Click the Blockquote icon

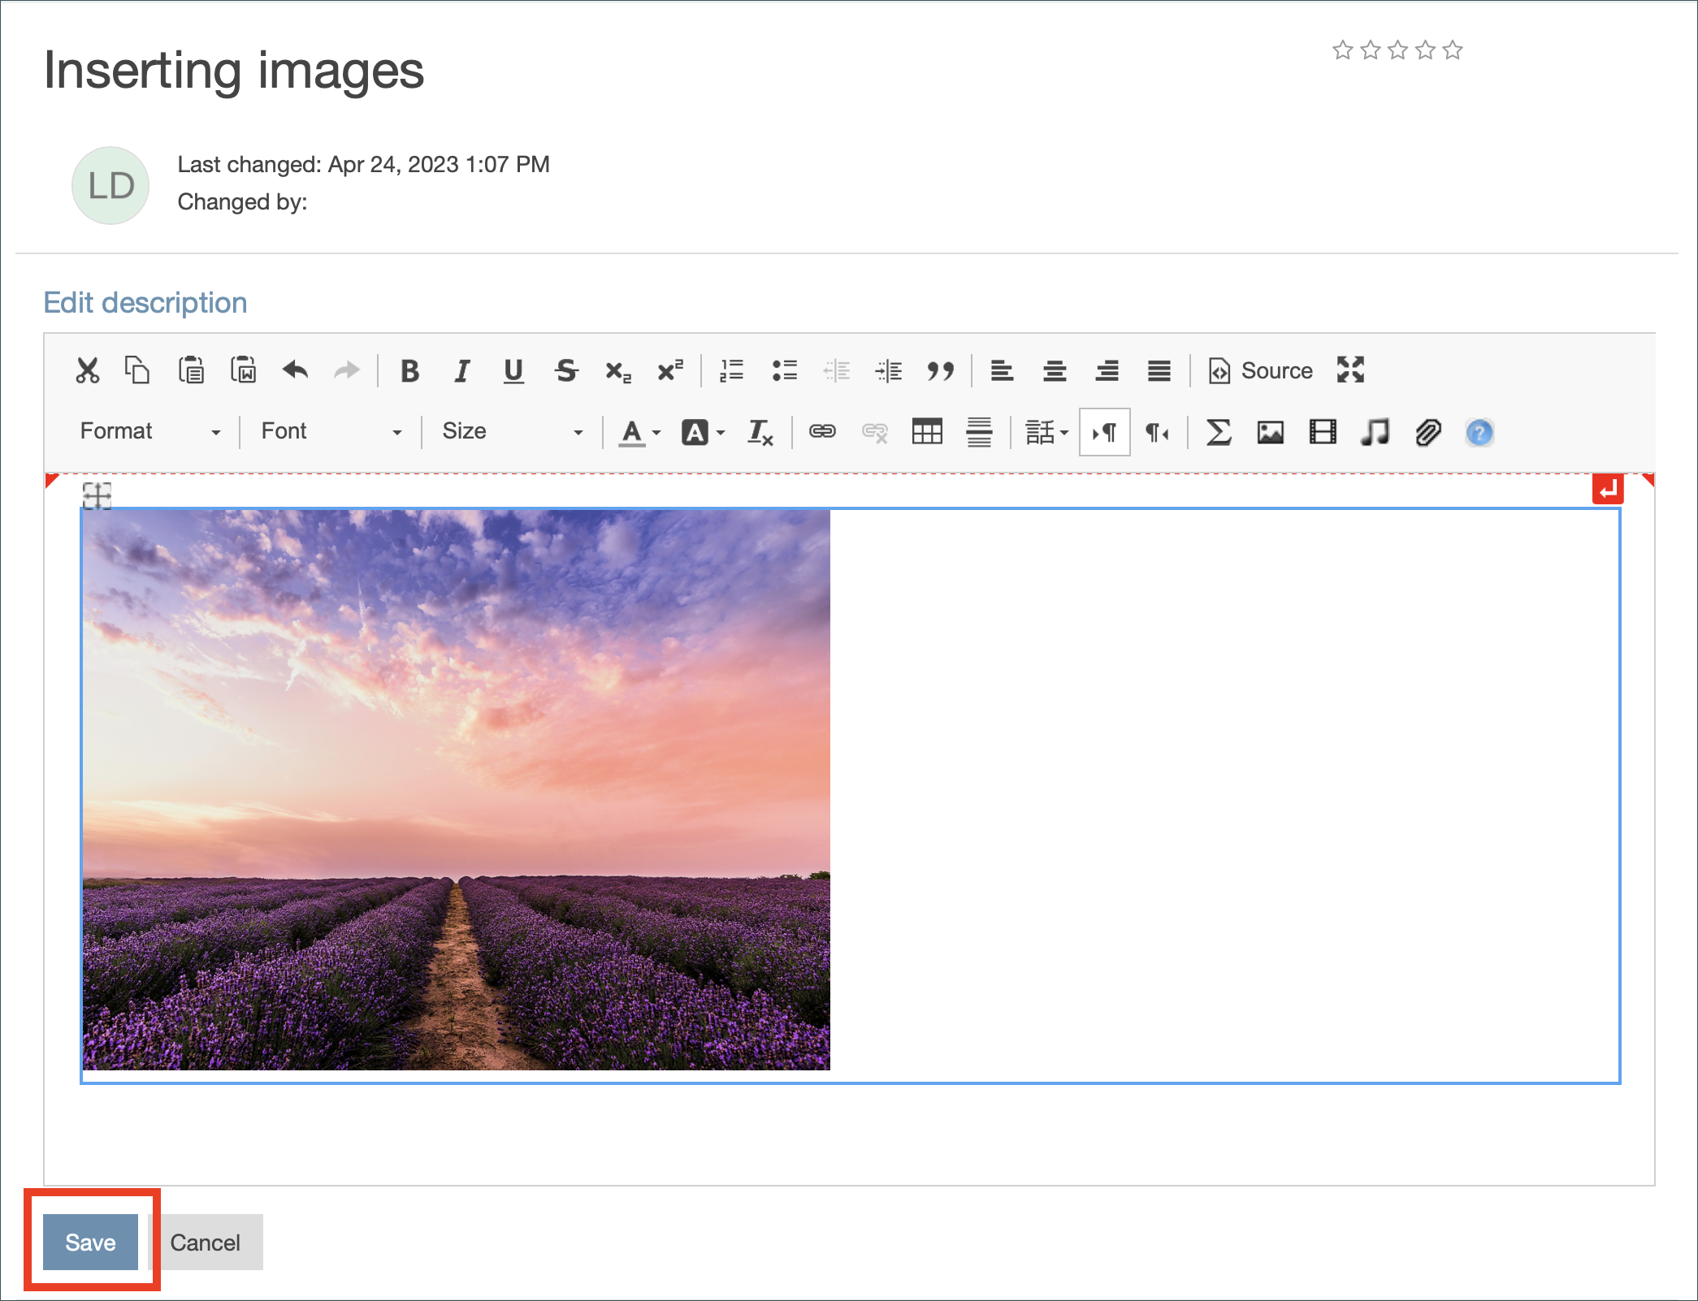pyautogui.click(x=943, y=372)
